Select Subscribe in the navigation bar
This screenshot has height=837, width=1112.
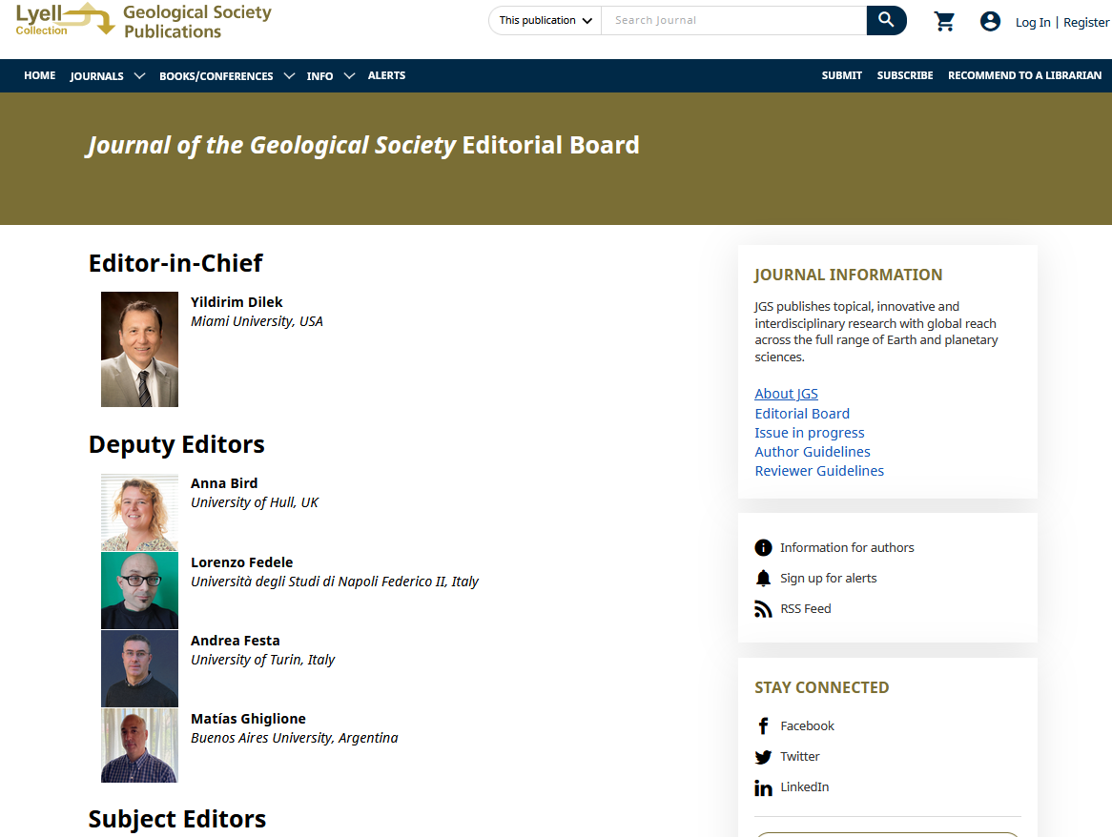point(904,75)
